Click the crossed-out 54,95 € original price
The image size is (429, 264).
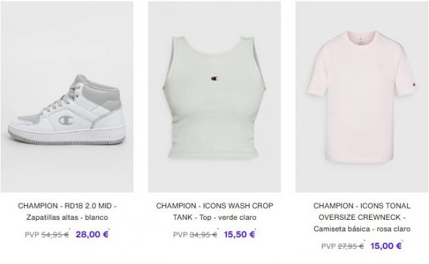55,235
